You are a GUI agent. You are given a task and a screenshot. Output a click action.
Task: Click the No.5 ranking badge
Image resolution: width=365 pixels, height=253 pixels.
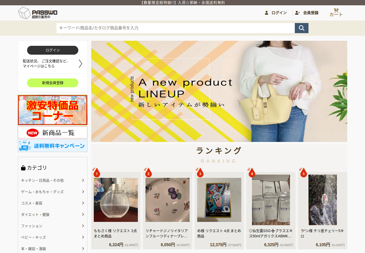[x=303, y=173]
